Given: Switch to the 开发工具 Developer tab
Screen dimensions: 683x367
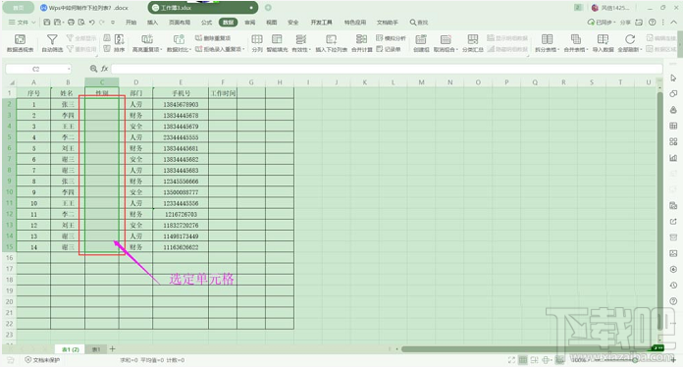Looking at the screenshot, I should coord(321,23).
